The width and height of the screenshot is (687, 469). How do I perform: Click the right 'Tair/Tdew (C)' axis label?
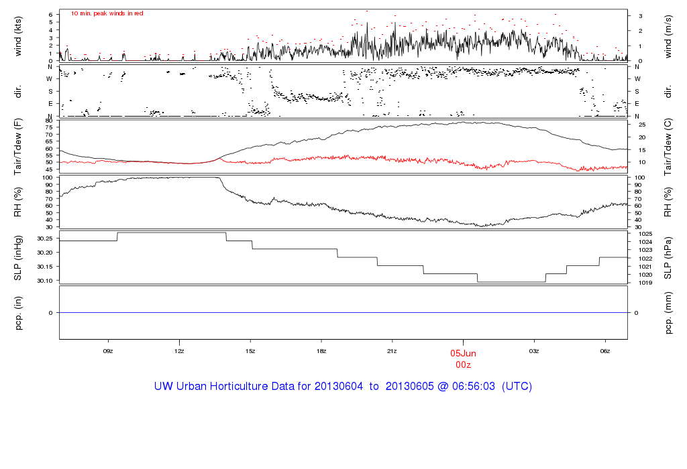[x=668, y=147]
